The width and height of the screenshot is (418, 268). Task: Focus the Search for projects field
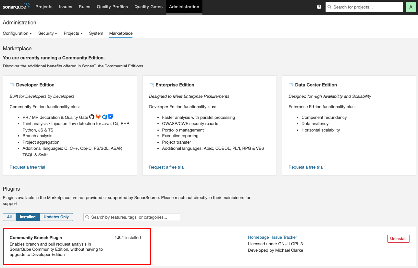364,7
